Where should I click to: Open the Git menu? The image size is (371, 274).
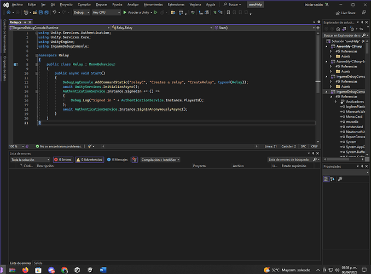pyautogui.click(x=53, y=4)
